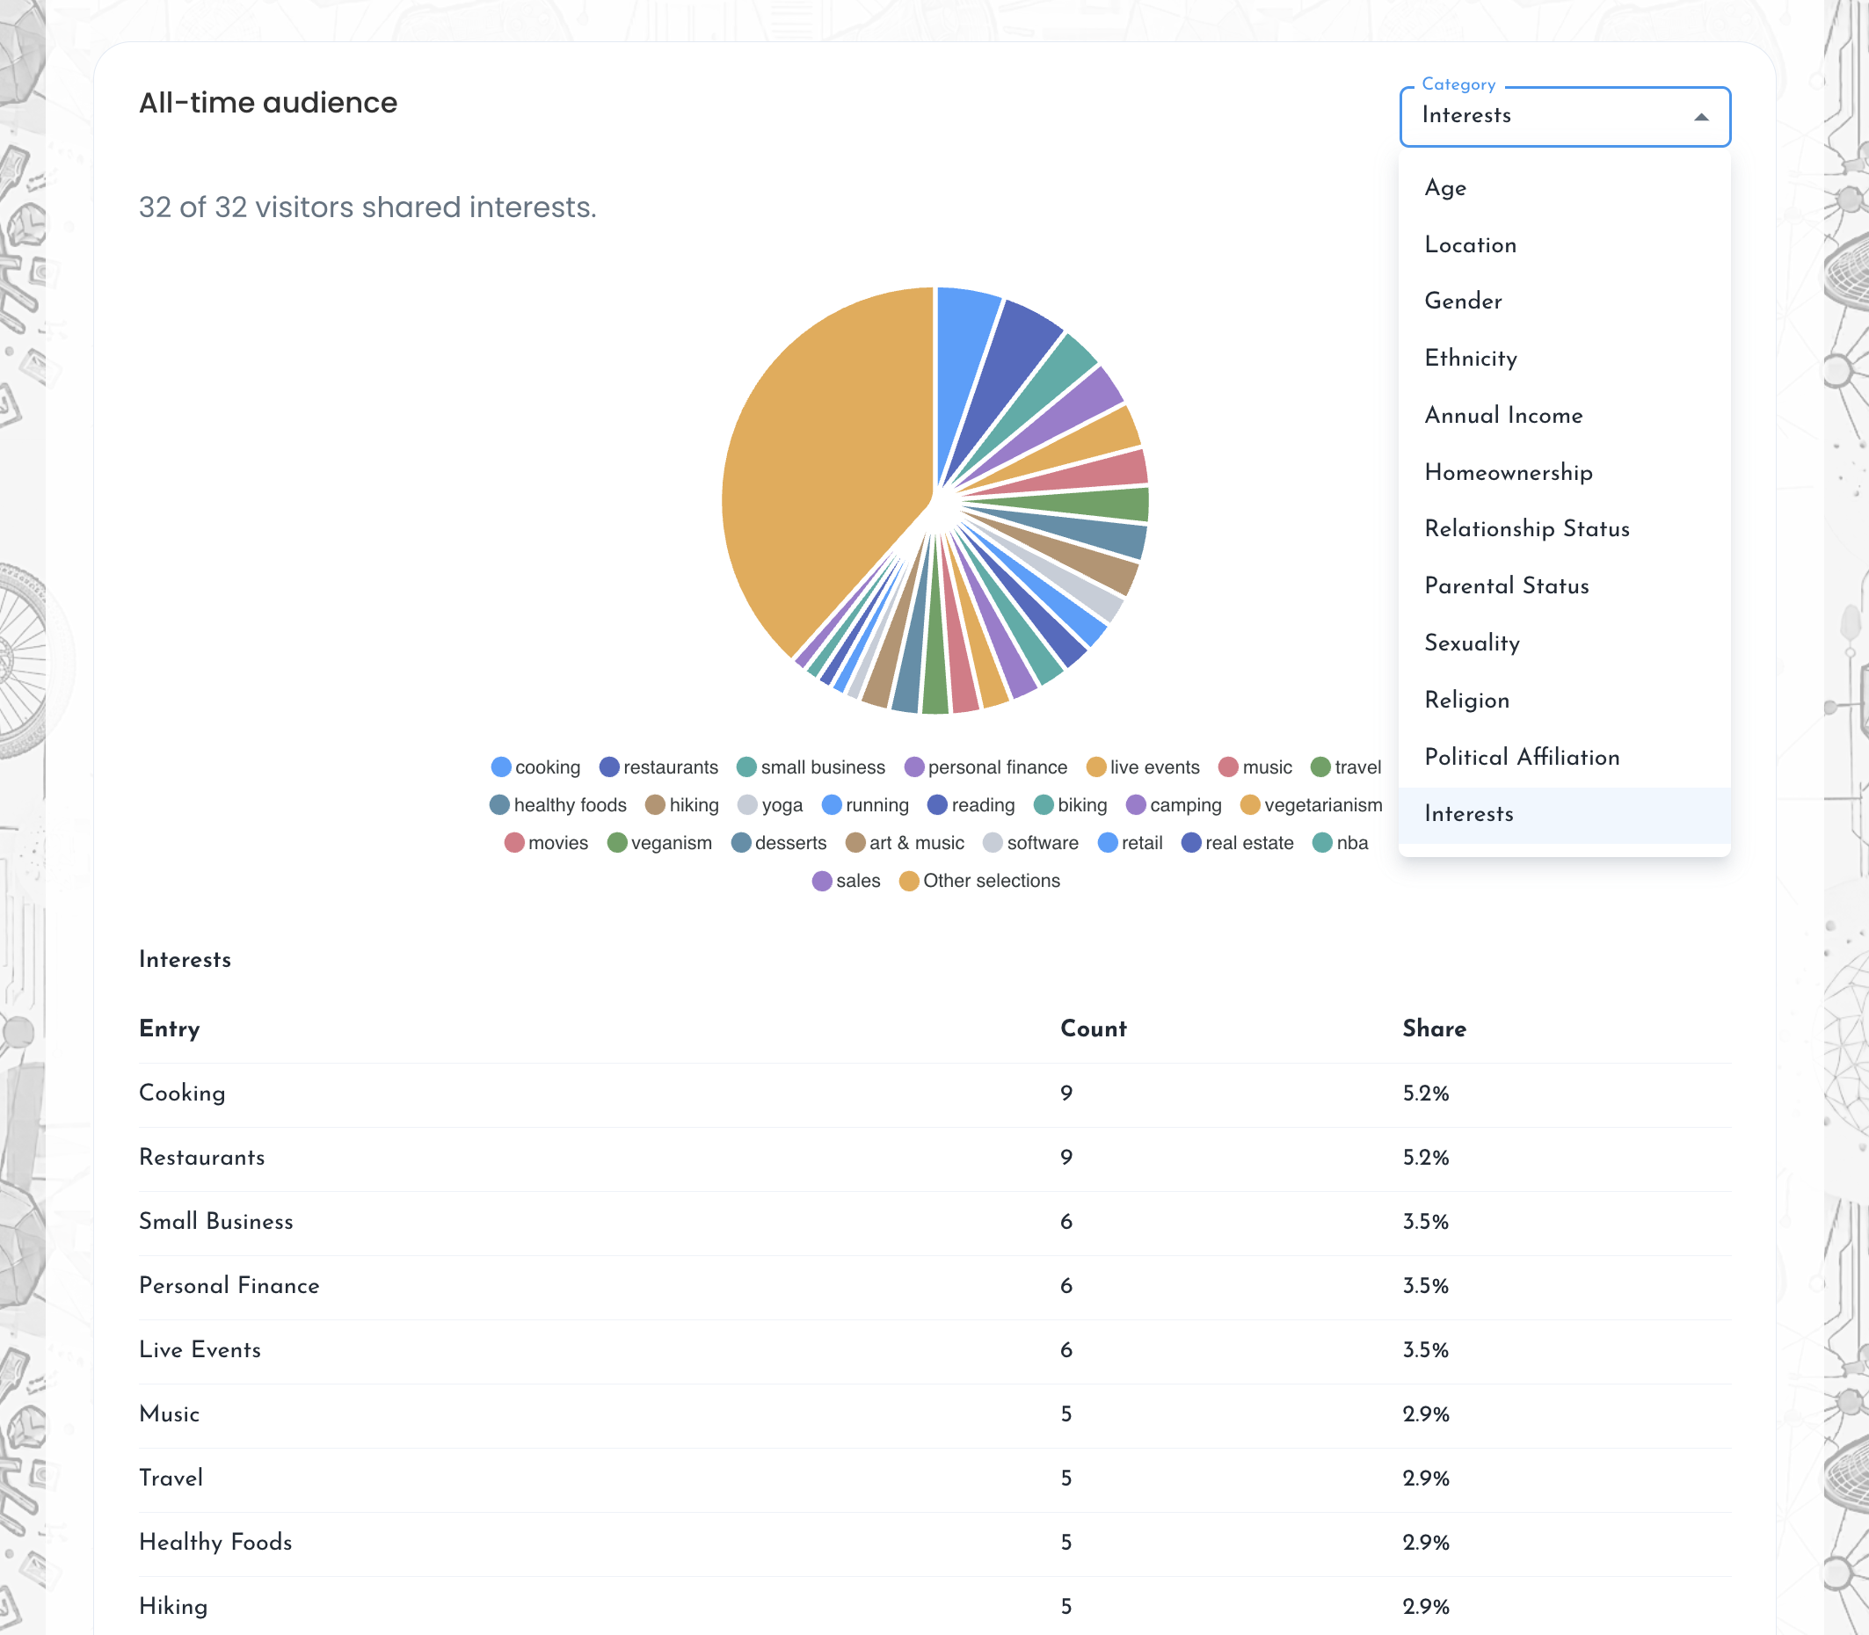Select Age from category list
The height and width of the screenshot is (1635, 1869).
coord(1564,188)
